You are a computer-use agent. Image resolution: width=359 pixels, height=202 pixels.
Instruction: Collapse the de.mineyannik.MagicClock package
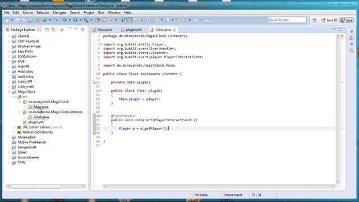(20, 102)
